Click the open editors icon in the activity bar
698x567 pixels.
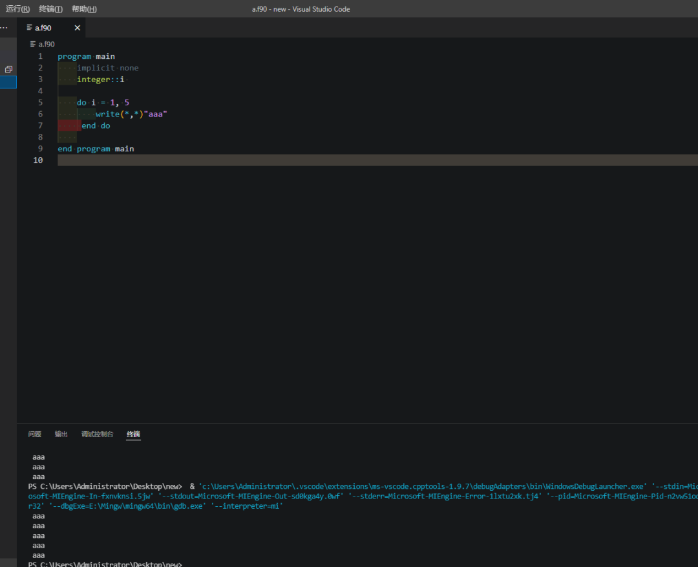tap(8, 69)
